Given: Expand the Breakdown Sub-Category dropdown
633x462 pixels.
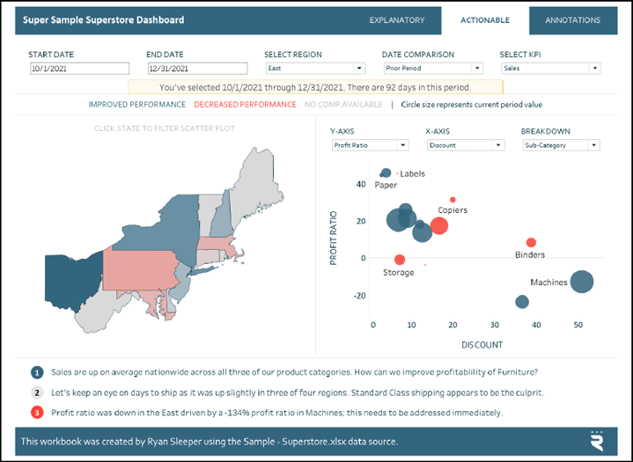Looking at the screenshot, I should [x=561, y=145].
